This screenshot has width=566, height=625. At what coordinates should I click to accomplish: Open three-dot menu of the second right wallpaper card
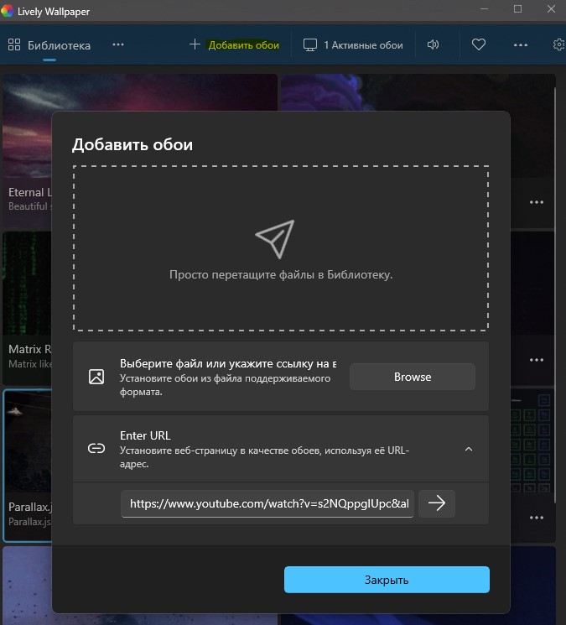tap(537, 361)
